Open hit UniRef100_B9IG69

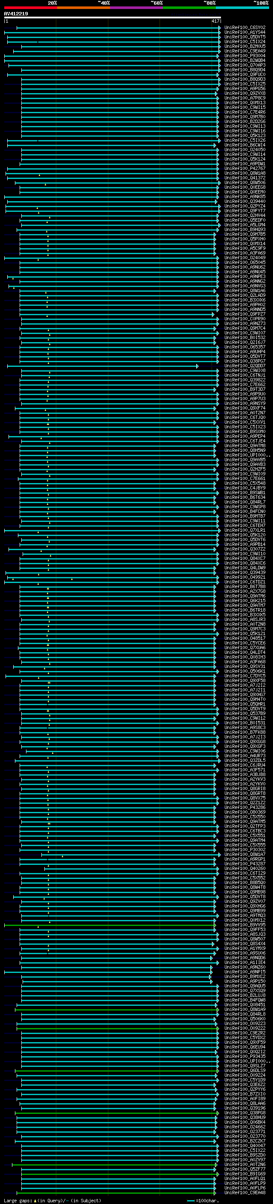pyautogui.click(x=245, y=1174)
